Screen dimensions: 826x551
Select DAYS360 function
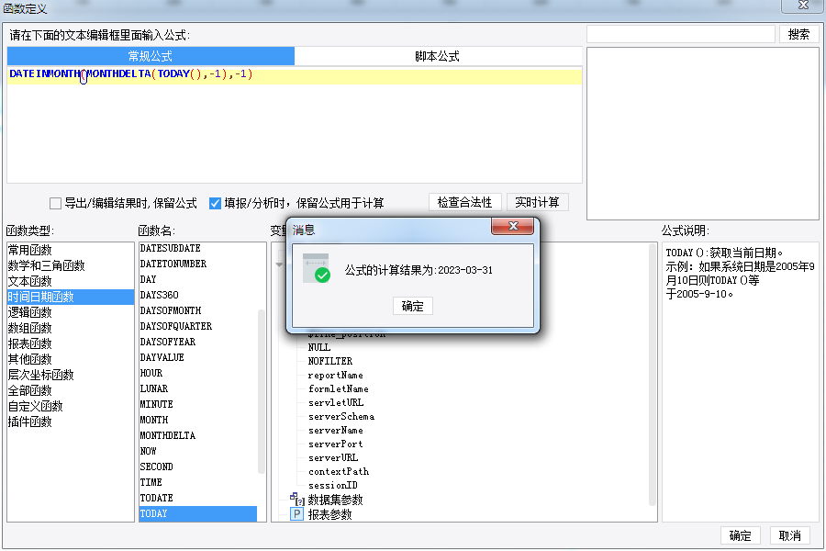pyautogui.click(x=198, y=295)
